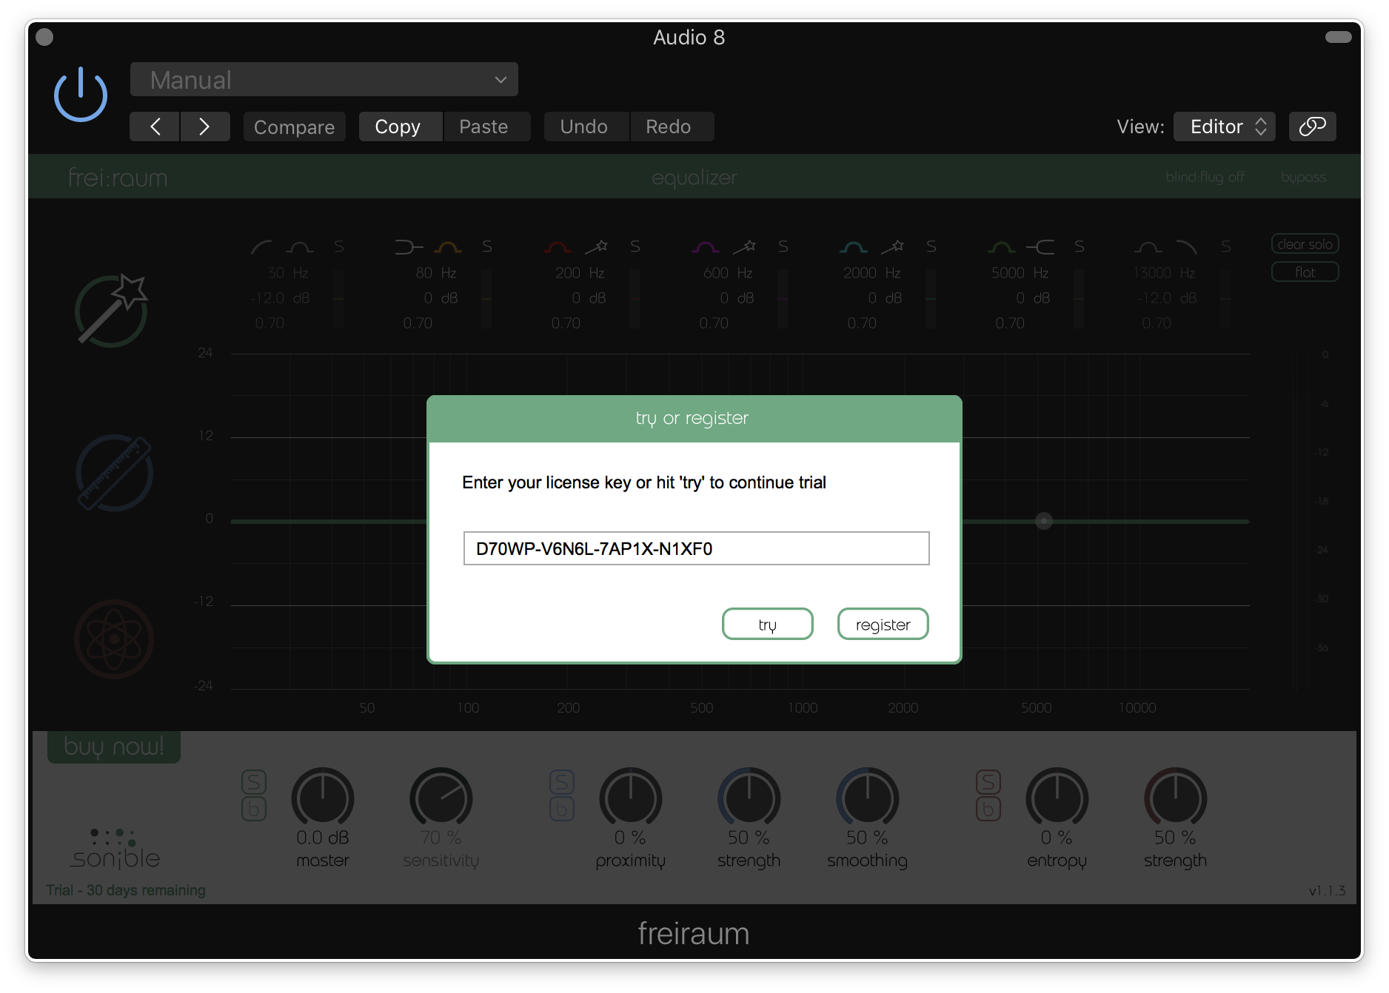This screenshot has width=1389, height=993.
Task: Click the b button beside master knob
Action: click(x=254, y=809)
